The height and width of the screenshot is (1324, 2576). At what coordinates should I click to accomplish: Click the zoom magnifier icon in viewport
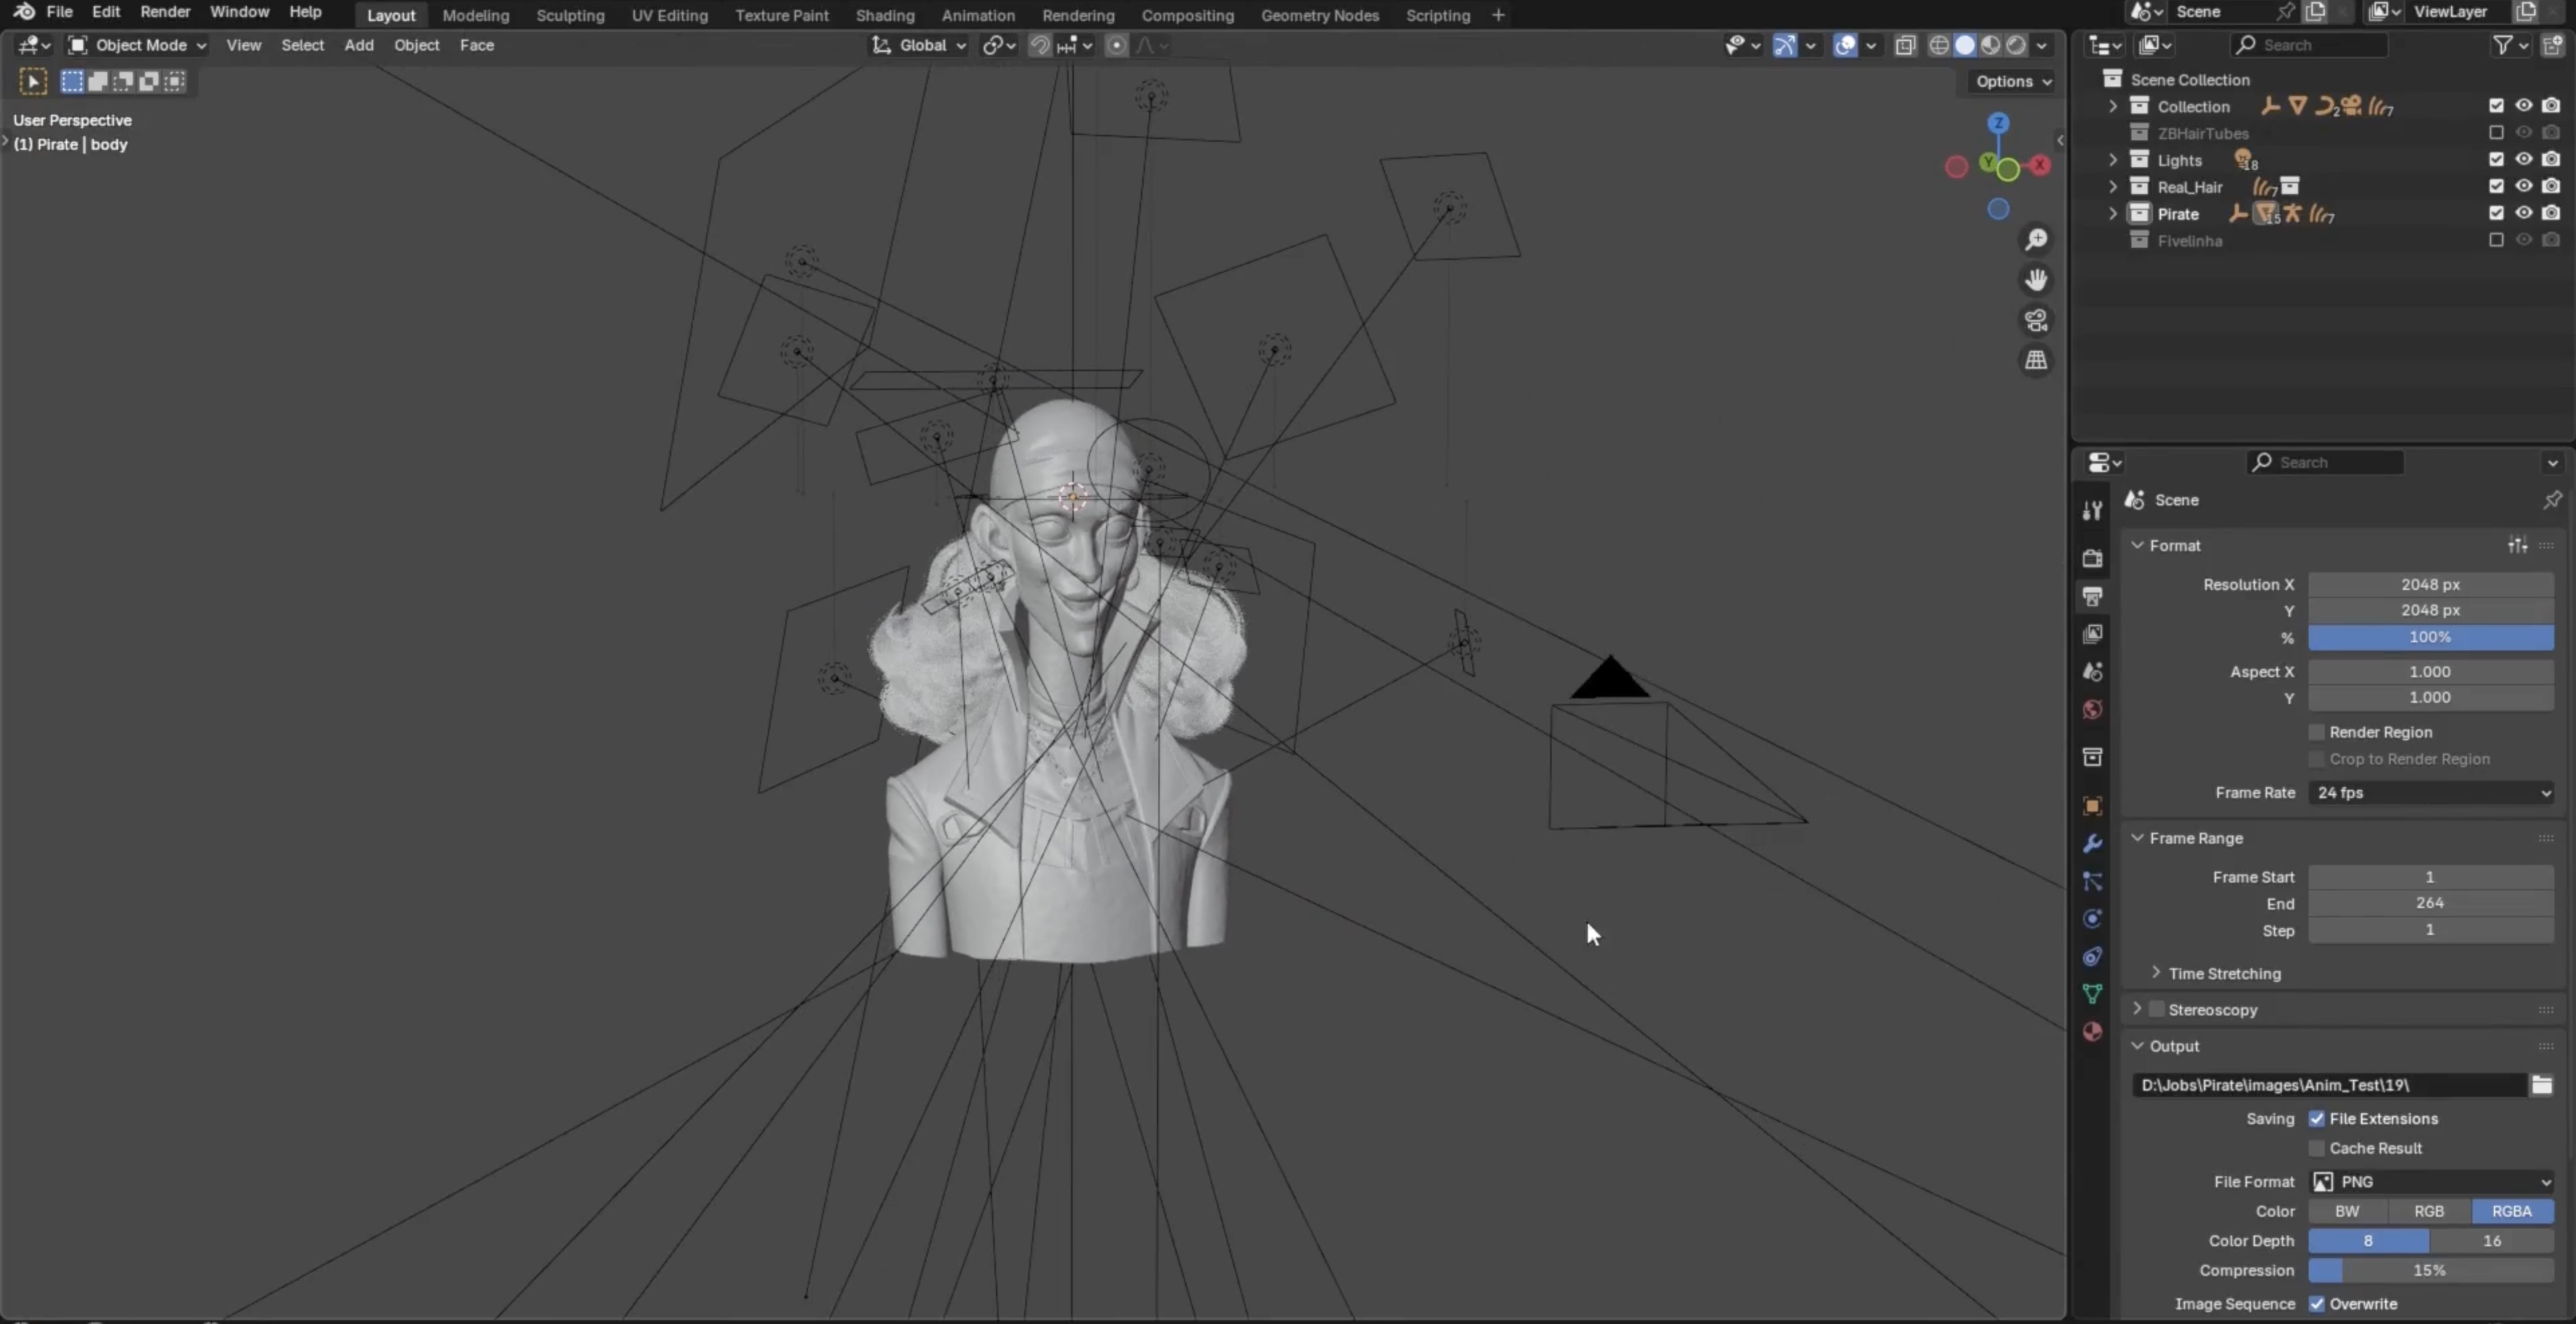coord(2036,240)
